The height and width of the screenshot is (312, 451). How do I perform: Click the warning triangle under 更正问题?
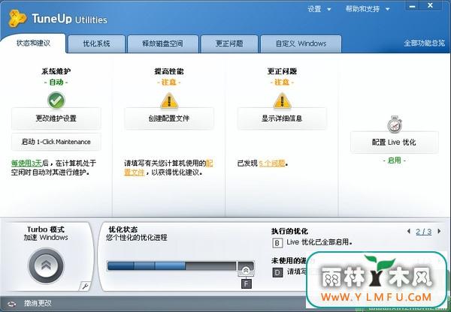coord(282,100)
